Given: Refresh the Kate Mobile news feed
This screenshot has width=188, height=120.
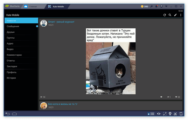Looking at the screenshot, I should [x=165, y=15].
